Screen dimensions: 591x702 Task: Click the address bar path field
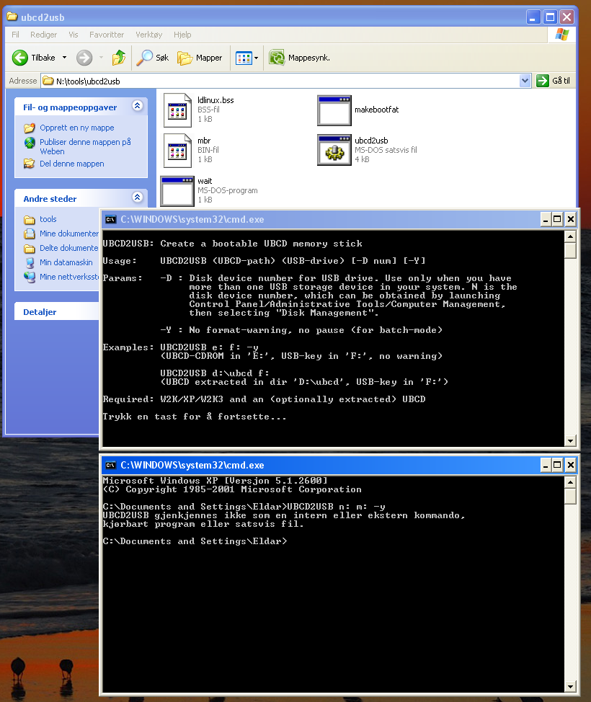287,81
